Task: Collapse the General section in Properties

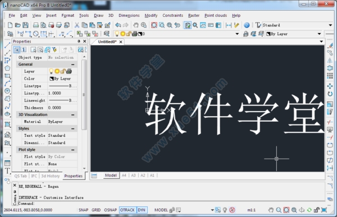Action: pos(73,64)
